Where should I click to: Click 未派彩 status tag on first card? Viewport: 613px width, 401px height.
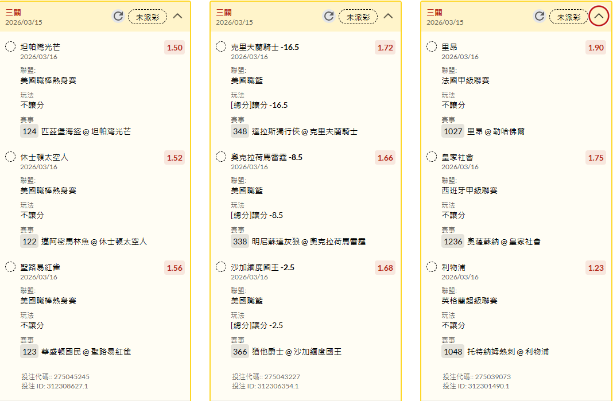pyautogui.click(x=148, y=17)
